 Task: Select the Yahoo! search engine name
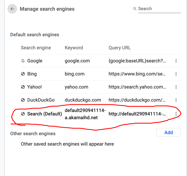[x=34, y=87]
